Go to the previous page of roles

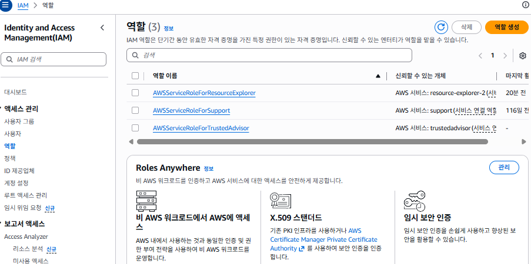pos(480,56)
